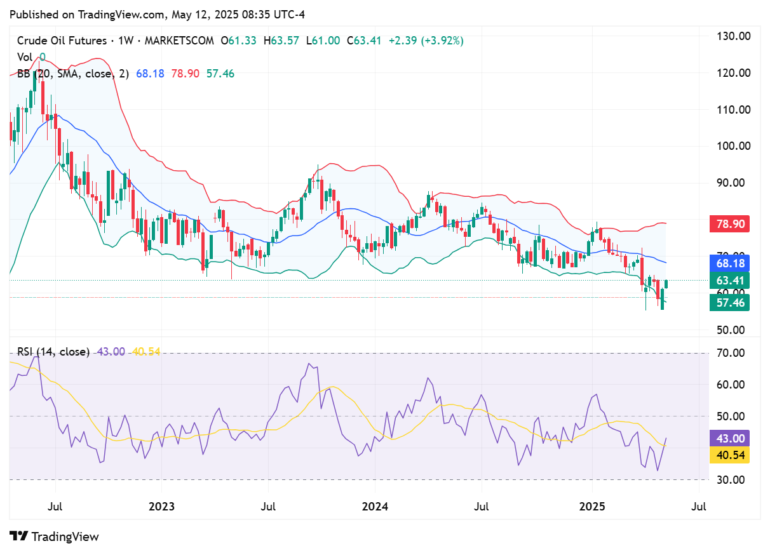Toggle visibility of the Vol indicator
Viewport: 770px width, 553px height.
point(26,57)
